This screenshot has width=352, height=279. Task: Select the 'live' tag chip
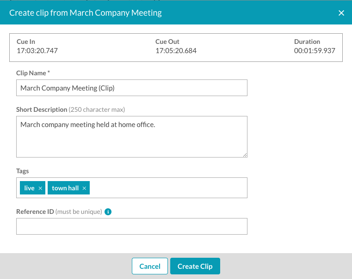click(x=30, y=188)
